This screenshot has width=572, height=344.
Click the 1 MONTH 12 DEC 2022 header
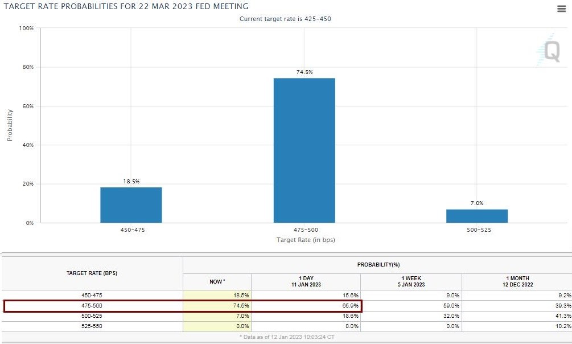click(x=517, y=281)
